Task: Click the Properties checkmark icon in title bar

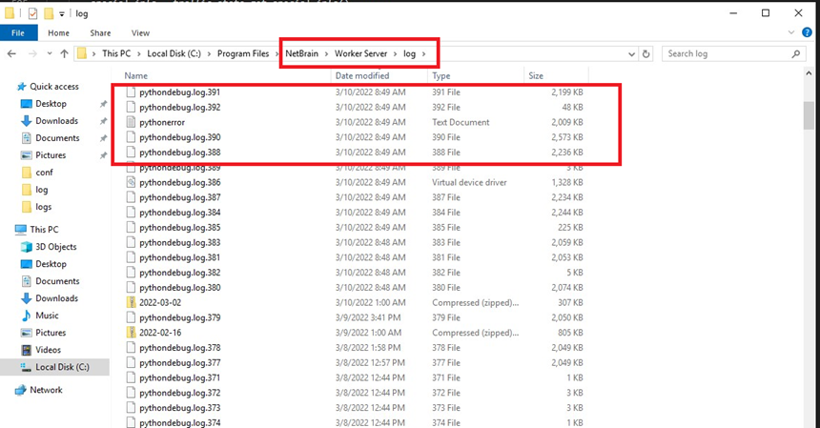Action: [x=32, y=13]
